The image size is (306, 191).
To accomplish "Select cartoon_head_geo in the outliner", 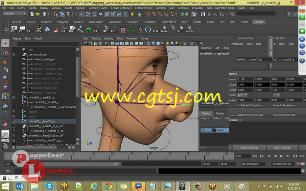I will click(x=44, y=59).
